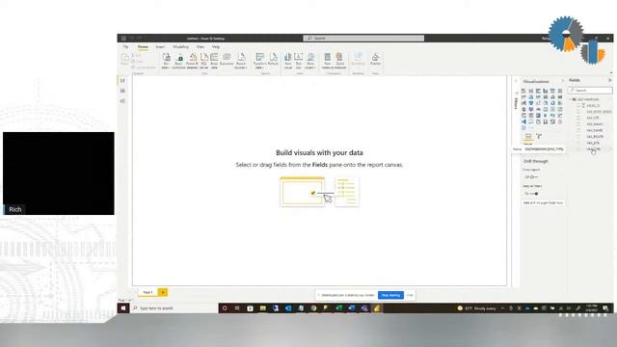Click Hide on the sharing bar
The image size is (617, 347).
pyautogui.click(x=410, y=295)
